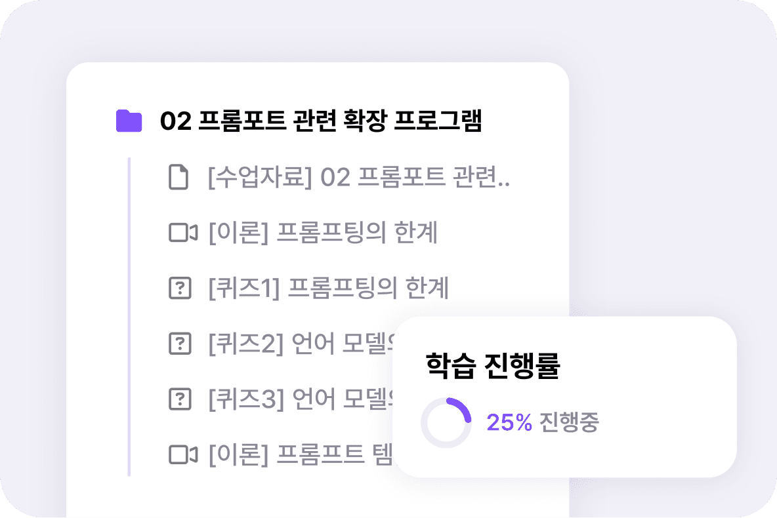This screenshot has width=777, height=518.
Task: Click the circular progress ring
Action: (x=446, y=422)
